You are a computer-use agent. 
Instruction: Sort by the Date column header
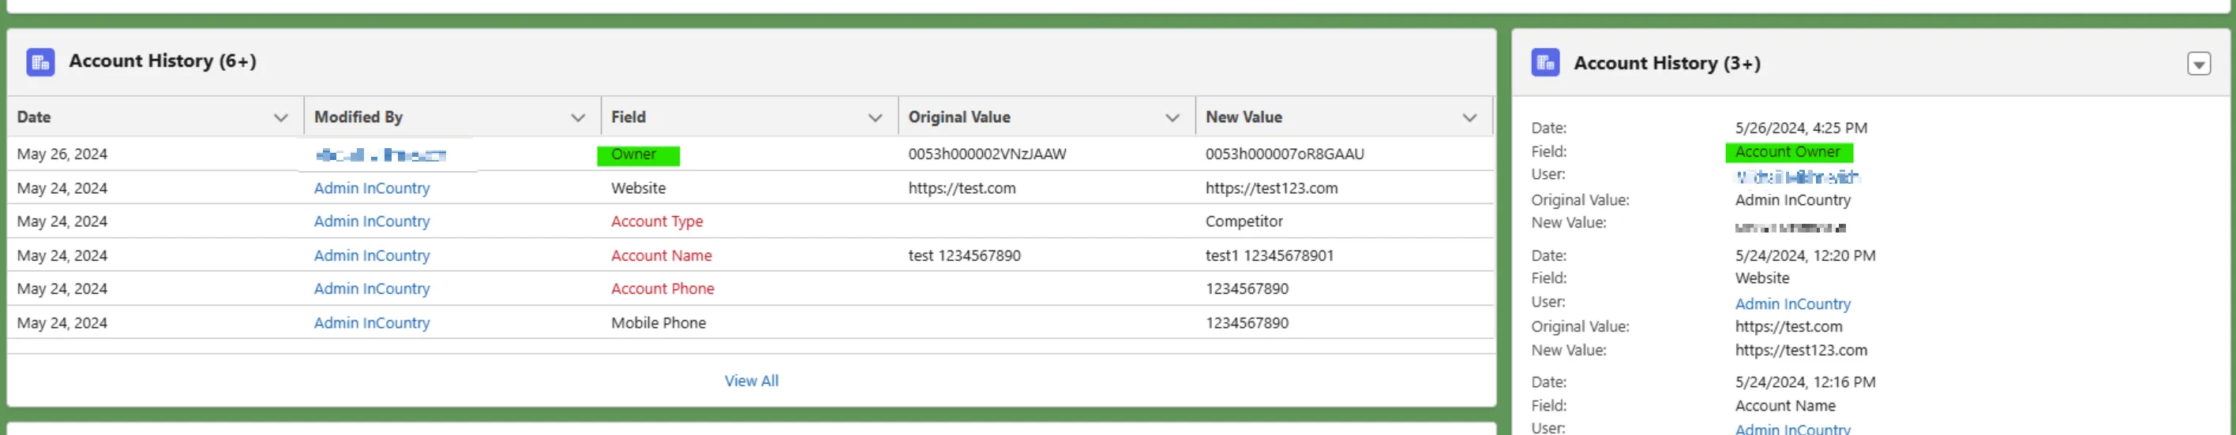[x=35, y=117]
